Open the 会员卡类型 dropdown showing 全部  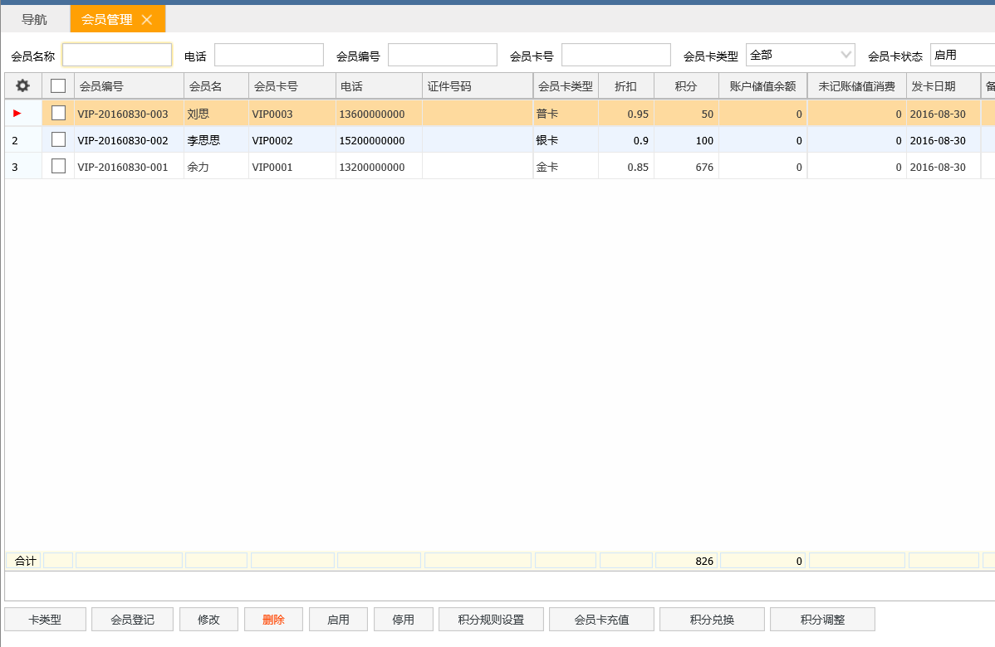tap(799, 54)
